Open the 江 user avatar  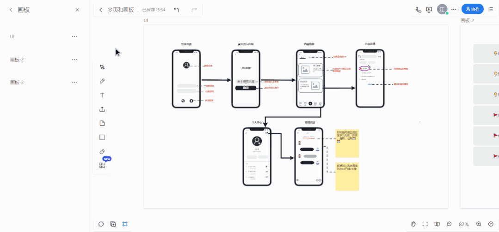(442, 9)
